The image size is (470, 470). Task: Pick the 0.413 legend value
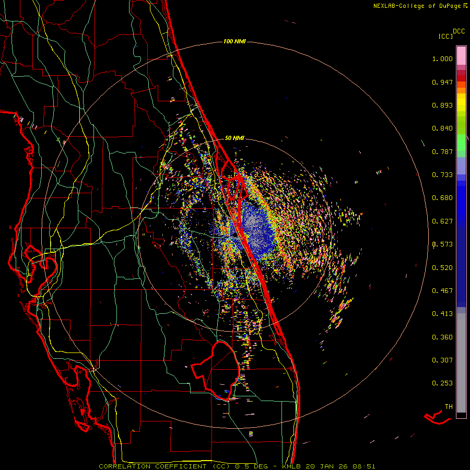point(442,314)
